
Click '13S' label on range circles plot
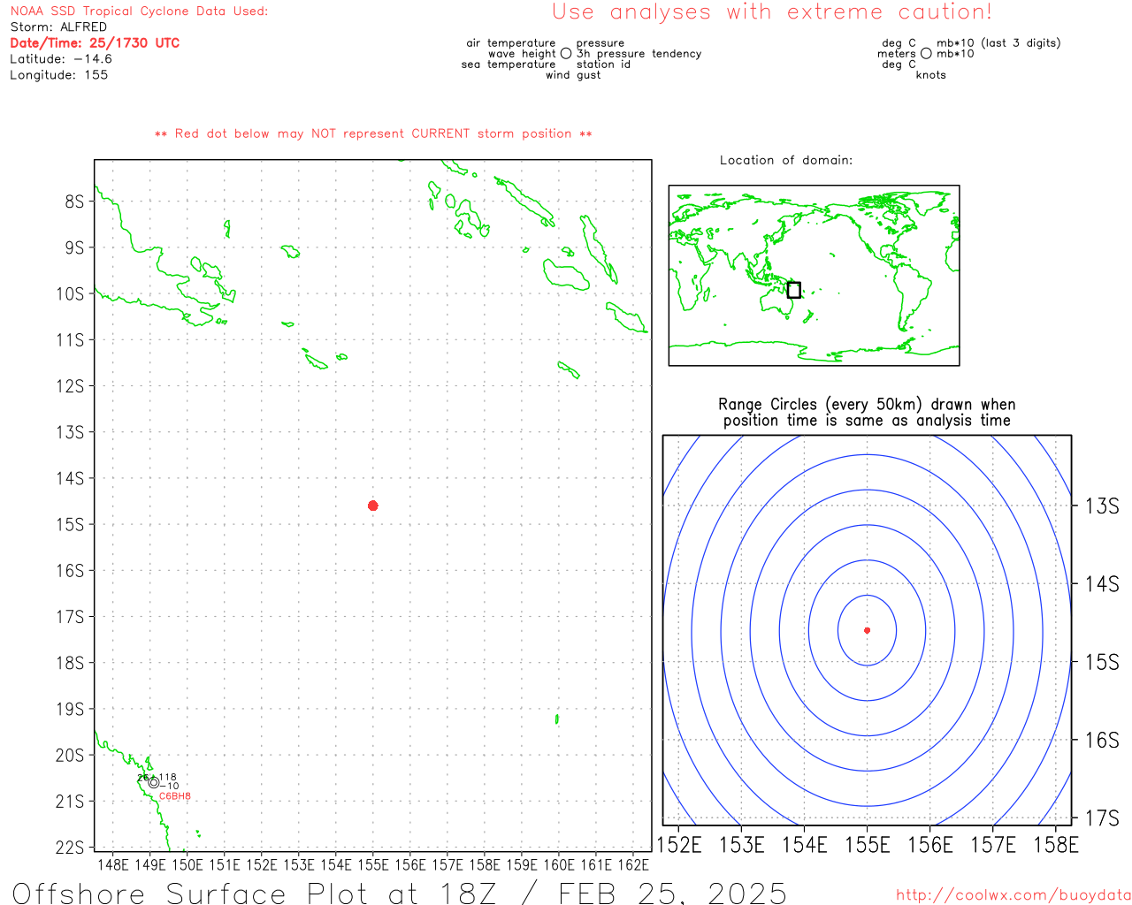(1102, 506)
